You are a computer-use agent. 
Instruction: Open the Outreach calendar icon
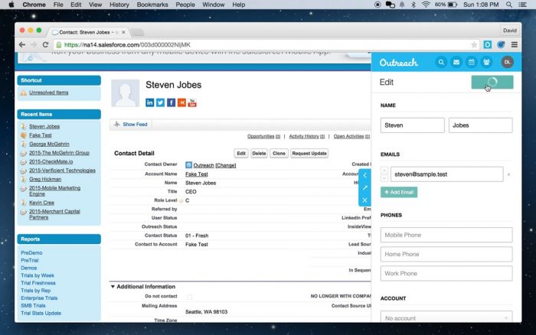(x=471, y=62)
